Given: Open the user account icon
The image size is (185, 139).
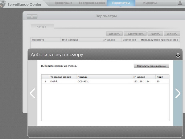Looking at the screenshot, I should pyautogui.click(x=180, y=3).
